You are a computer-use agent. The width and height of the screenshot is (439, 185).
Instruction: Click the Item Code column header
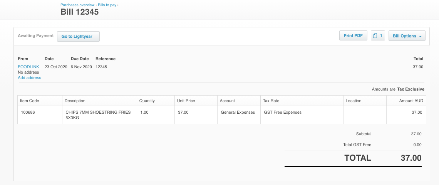30,101
